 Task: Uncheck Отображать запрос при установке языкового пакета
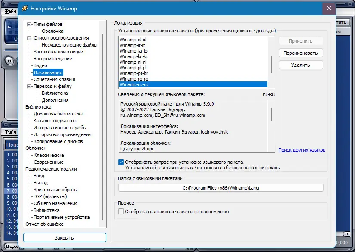121,162
